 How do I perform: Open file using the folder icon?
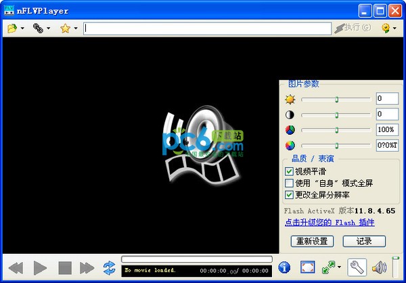[12, 28]
